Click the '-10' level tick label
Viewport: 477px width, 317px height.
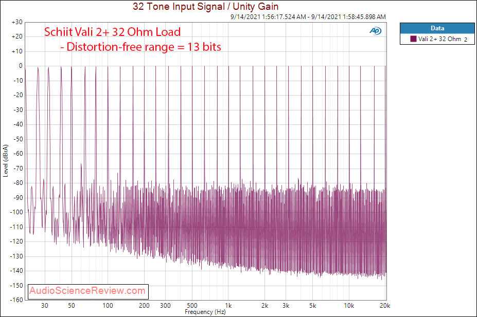click(18, 81)
